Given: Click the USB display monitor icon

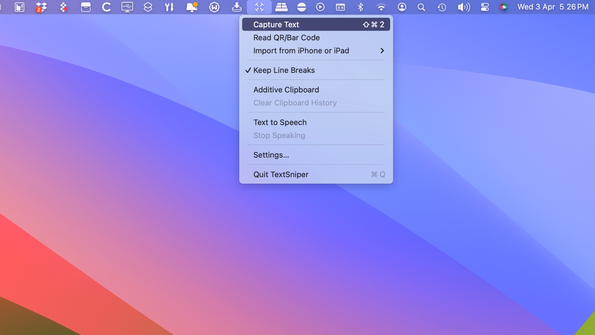Looking at the screenshot, I should coord(127,7).
